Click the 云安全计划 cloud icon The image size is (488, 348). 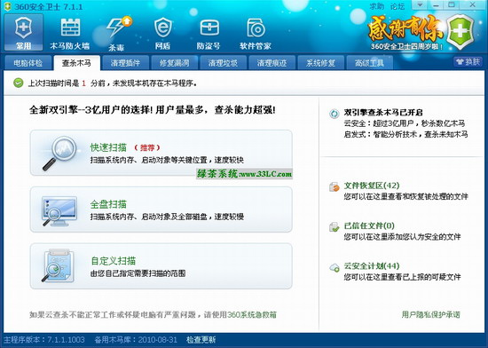click(334, 267)
